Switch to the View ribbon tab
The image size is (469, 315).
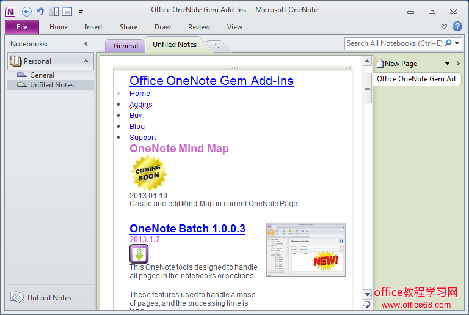234,27
